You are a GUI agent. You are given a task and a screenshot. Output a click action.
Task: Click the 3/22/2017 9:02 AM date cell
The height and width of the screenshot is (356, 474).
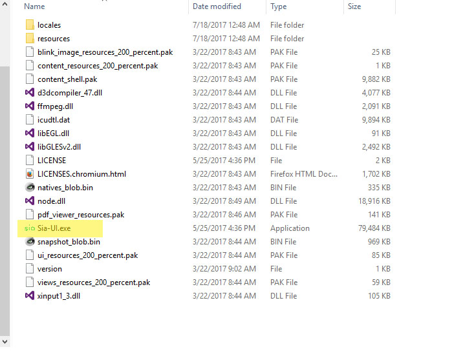[224, 269]
